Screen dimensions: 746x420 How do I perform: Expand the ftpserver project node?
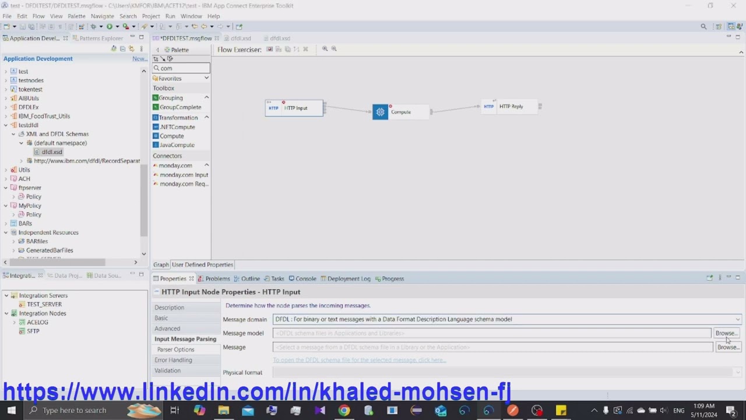coord(6,188)
